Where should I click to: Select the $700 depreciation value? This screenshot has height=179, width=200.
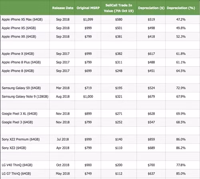[x=151, y=165]
